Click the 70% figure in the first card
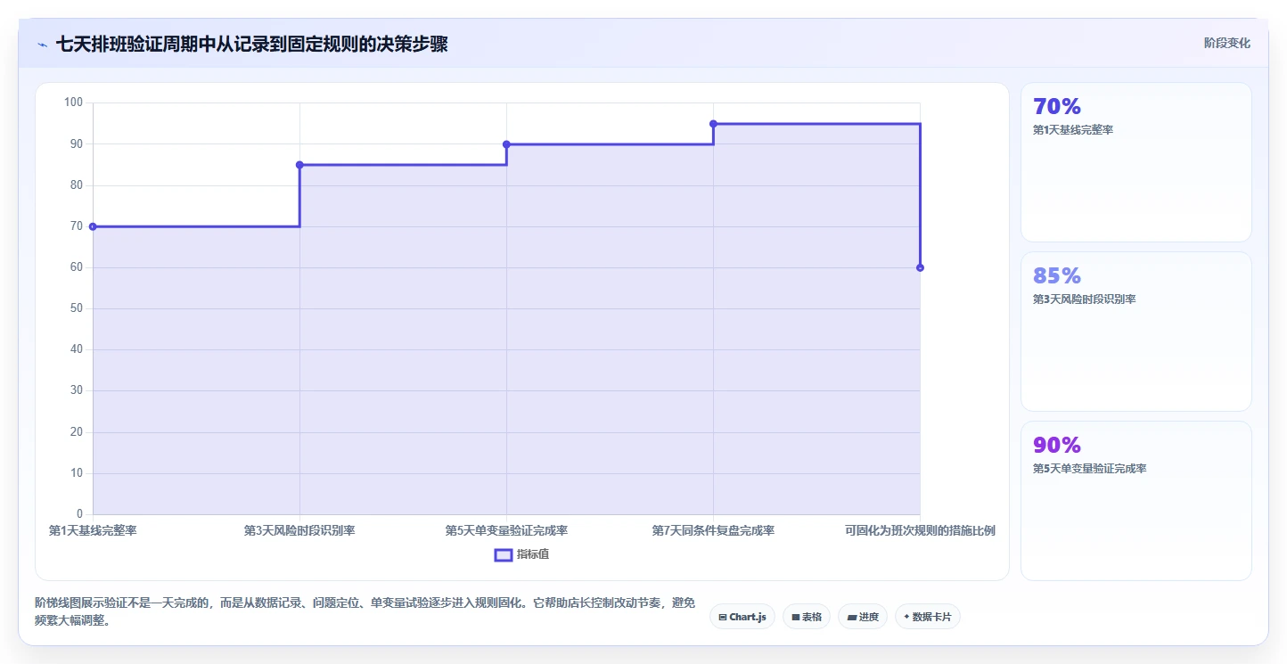1287x664 pixels. click(x=1057, y=106)
